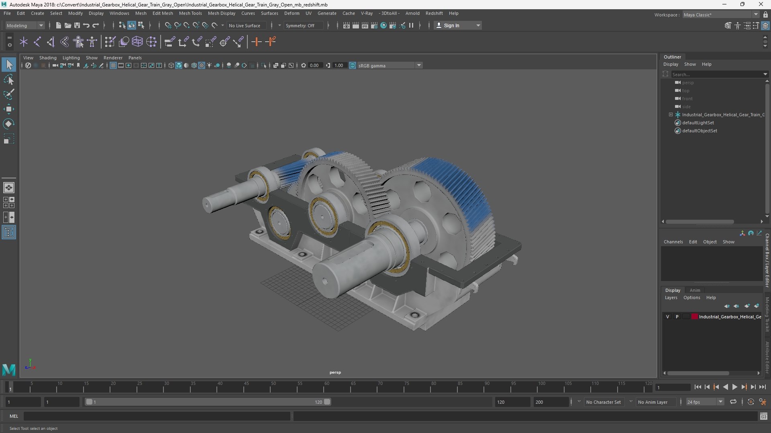Image resolution: width=771 pixels, height=433 pixels.
Task: Toggle Outliner panel layout icon
Action: click(x=9, y=233)
